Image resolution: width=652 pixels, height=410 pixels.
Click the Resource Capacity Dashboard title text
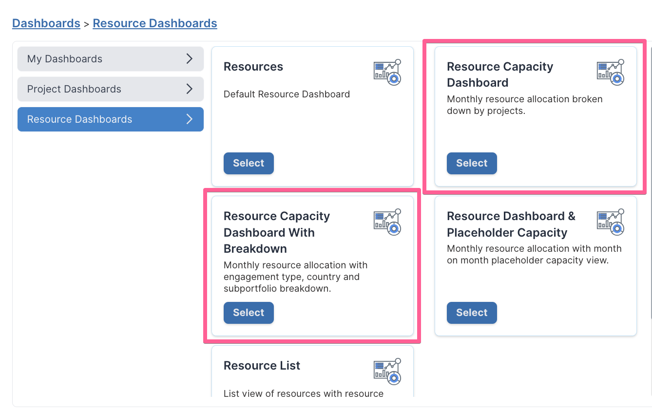(x=500, y=75)
